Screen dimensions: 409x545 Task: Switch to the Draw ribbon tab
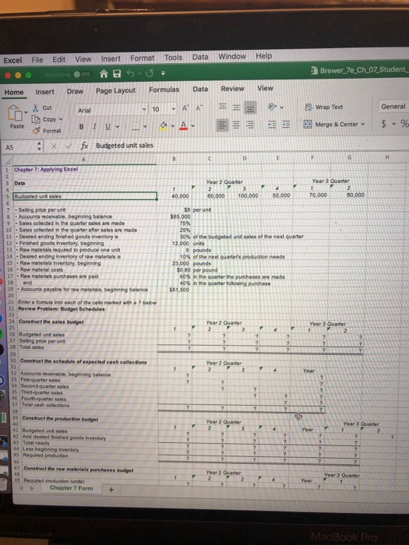[75, 91]
